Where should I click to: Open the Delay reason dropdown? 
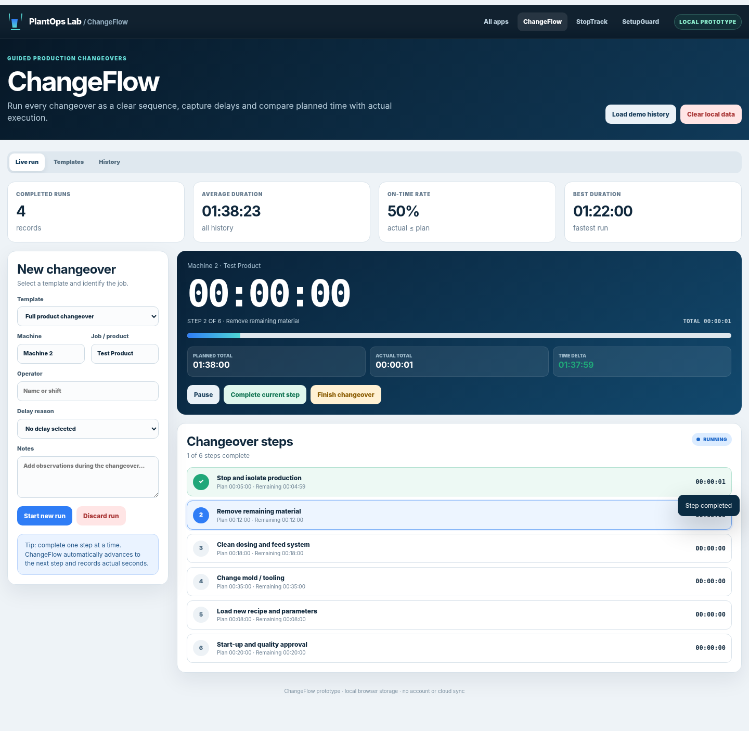88,429
